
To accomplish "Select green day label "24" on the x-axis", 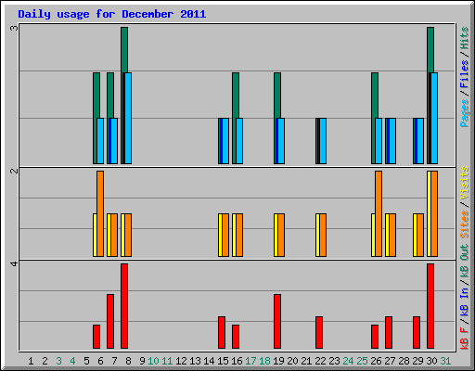I will click(348, 361).
